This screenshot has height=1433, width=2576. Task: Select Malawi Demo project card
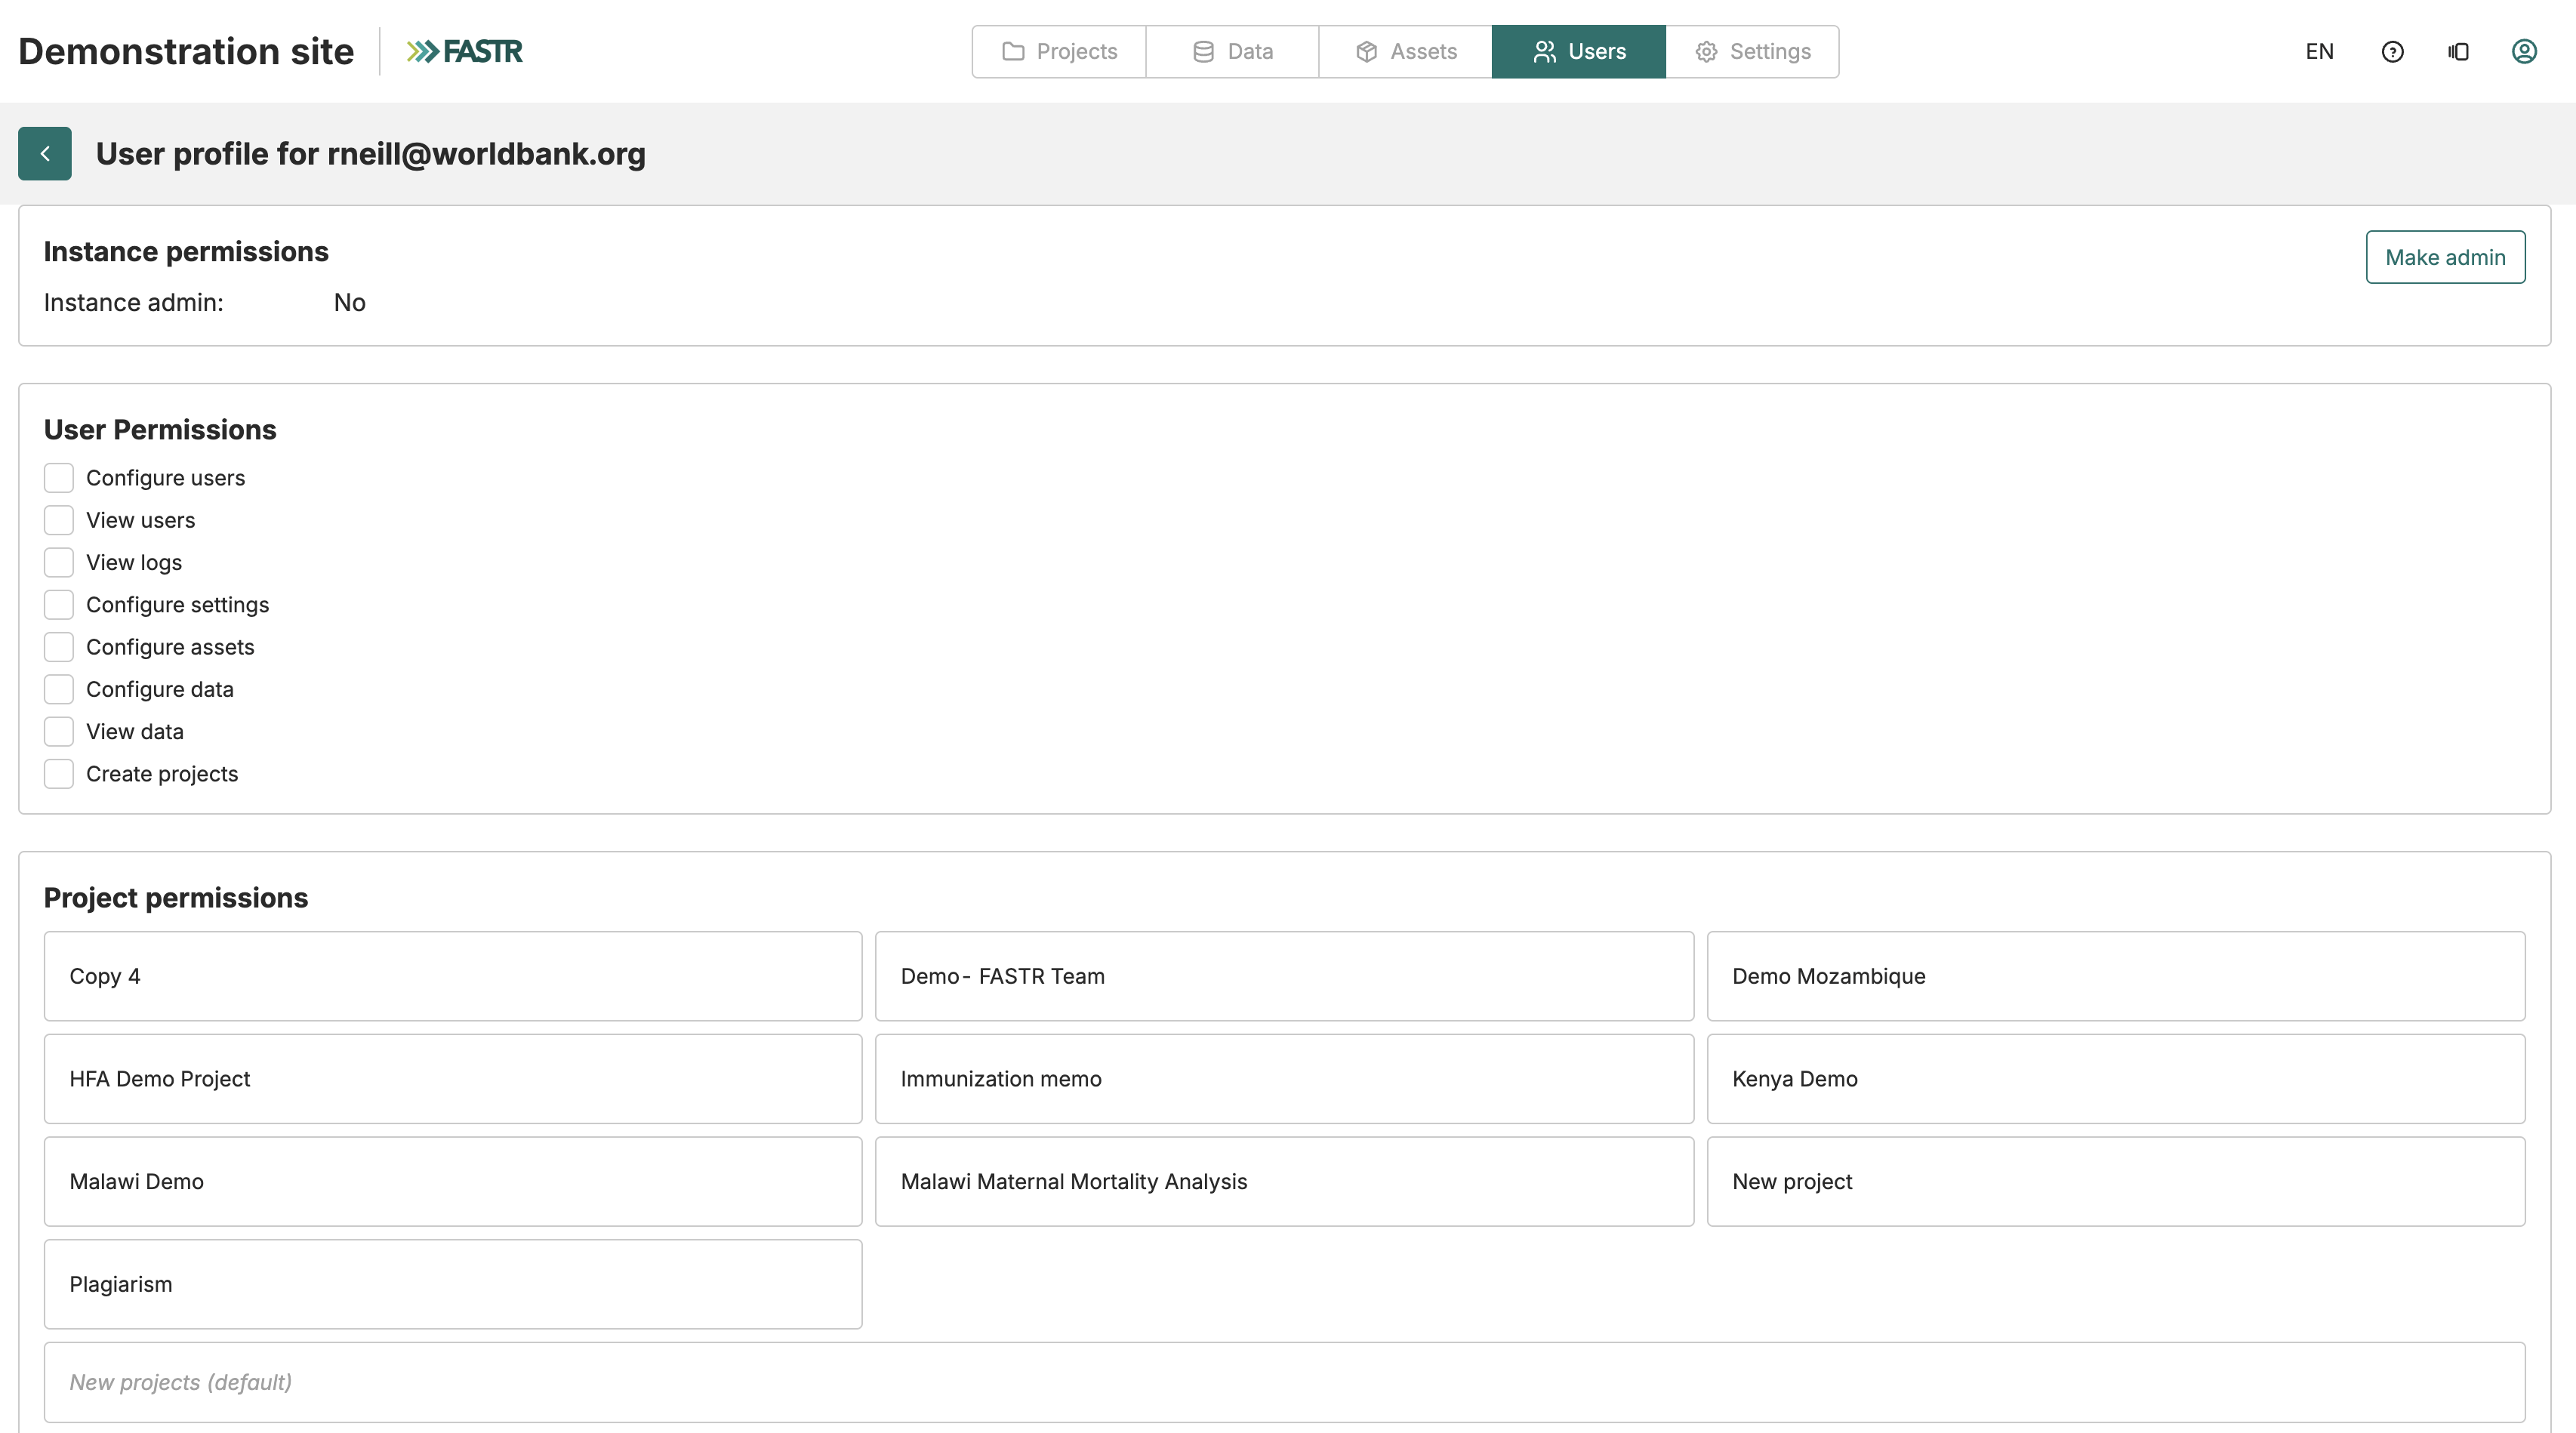tap(453, 1182)
